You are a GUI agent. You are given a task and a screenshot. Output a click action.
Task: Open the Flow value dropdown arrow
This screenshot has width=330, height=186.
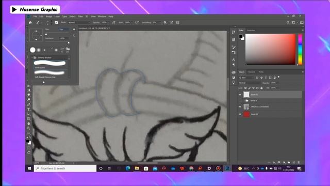click(132, 23)
